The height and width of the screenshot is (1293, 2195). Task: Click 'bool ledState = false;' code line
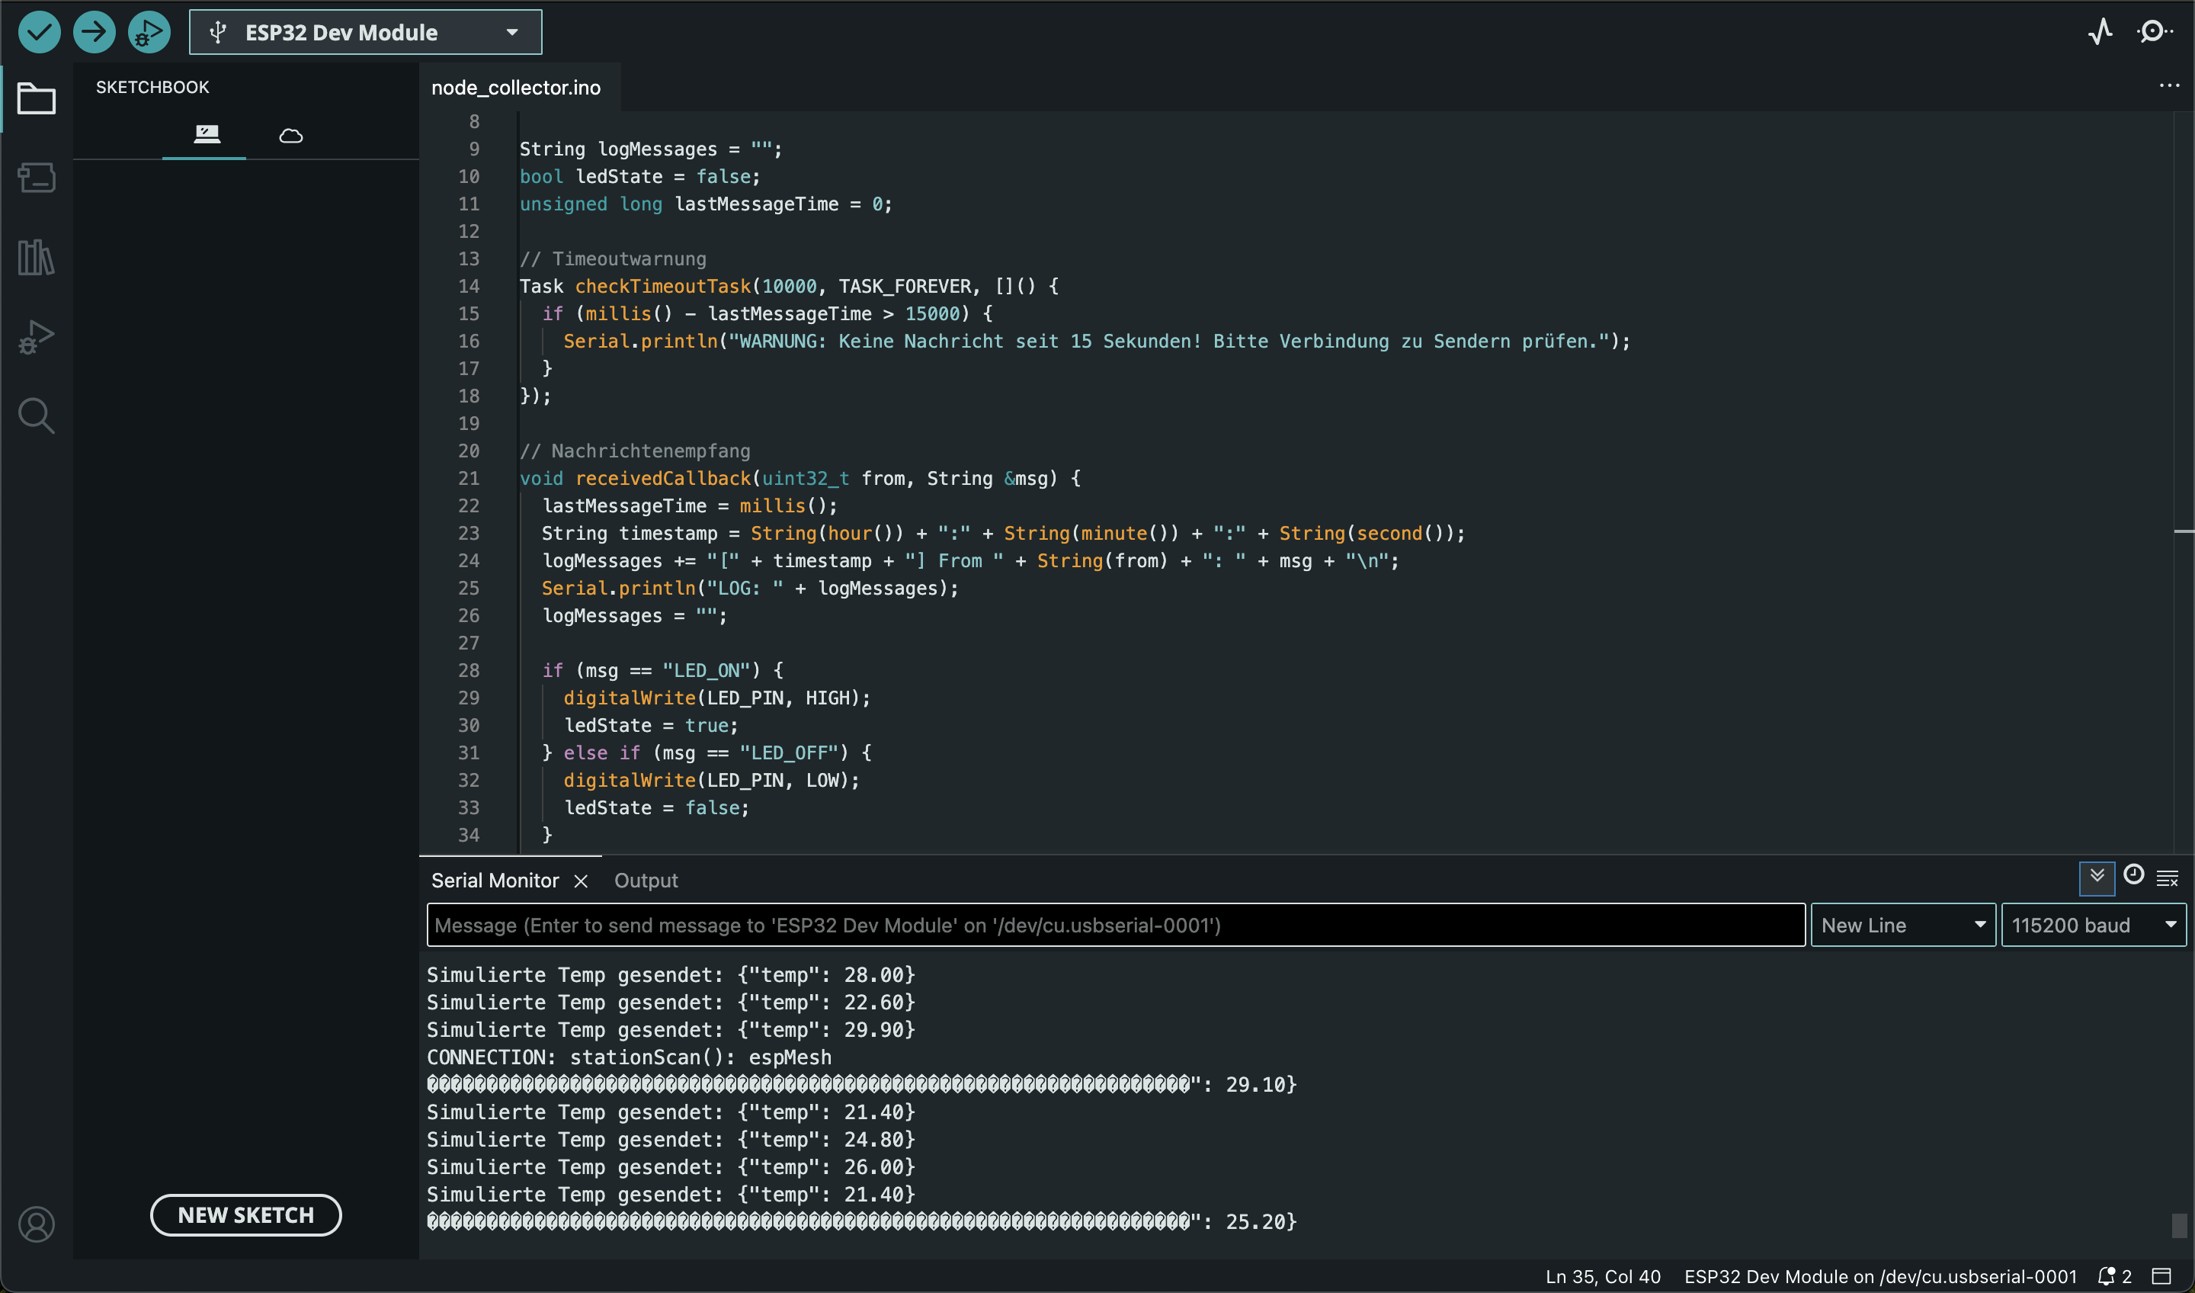pyautogui.click(x=639, y=176)
